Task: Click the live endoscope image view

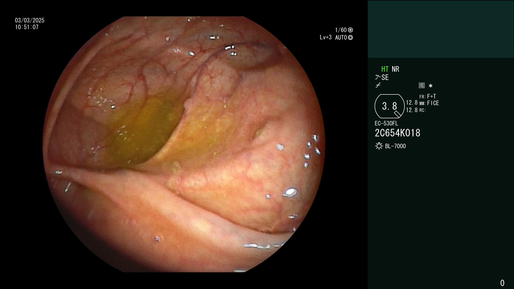Action: pyautogui.click(x=184, y=144)
